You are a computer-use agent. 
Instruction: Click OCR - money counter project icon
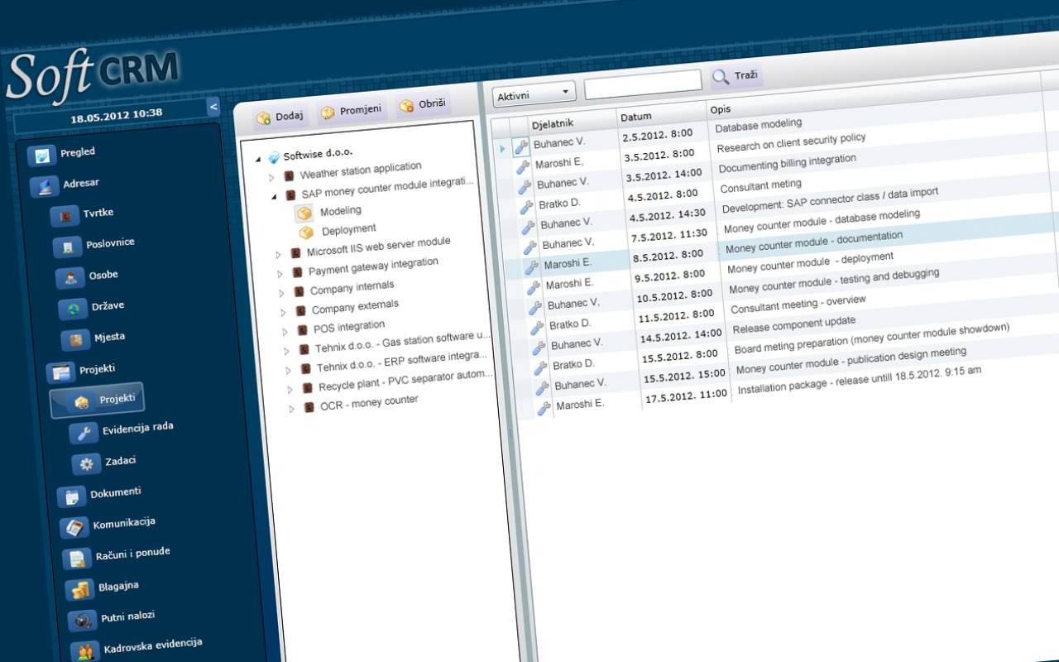(309, 407)
